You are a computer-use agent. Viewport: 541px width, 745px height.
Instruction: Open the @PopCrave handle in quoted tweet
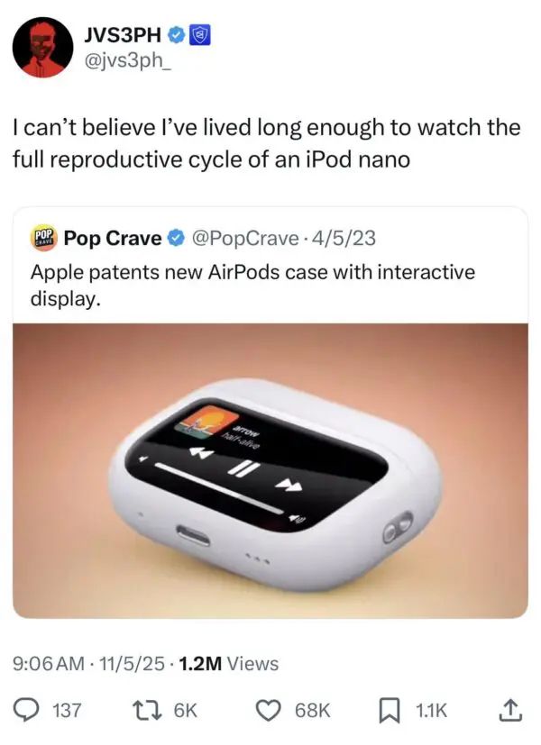[x=245, y=238]
